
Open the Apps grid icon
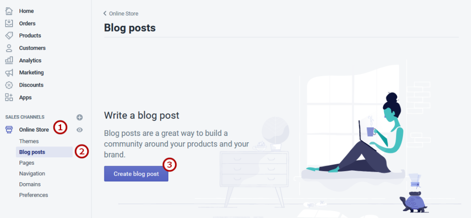coord(9,97)
